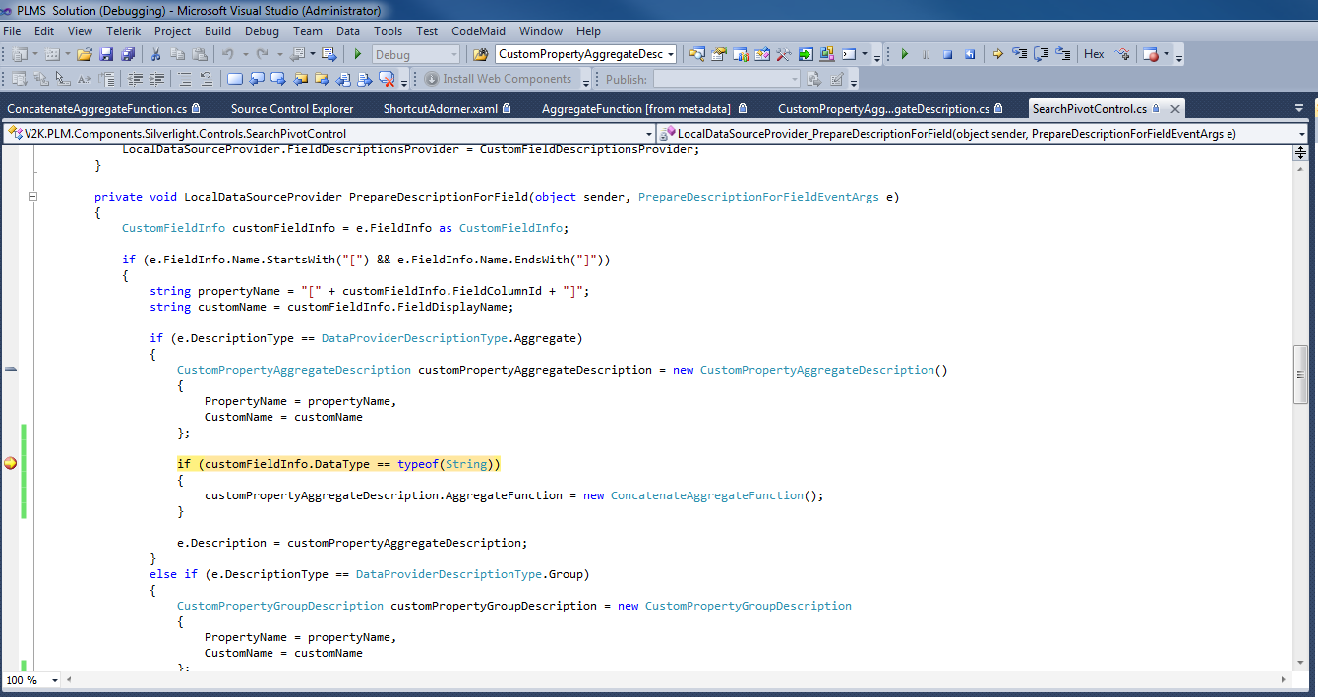Click the Undo arrow icon

click(227, 54)
